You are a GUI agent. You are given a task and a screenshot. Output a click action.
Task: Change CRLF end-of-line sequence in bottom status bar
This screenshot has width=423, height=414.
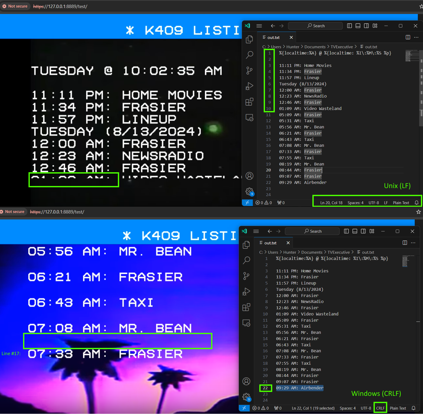pos(380,408)
